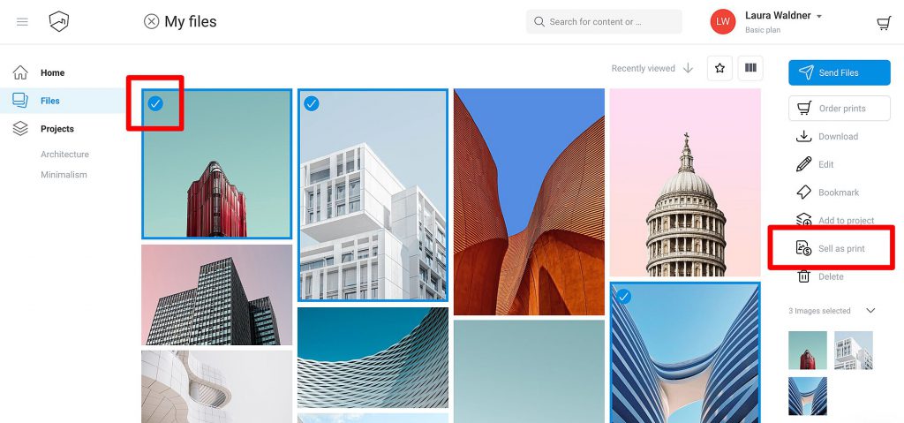Collapse the 3 images selected chevron
Screen dimensions: 904x423
870,311
